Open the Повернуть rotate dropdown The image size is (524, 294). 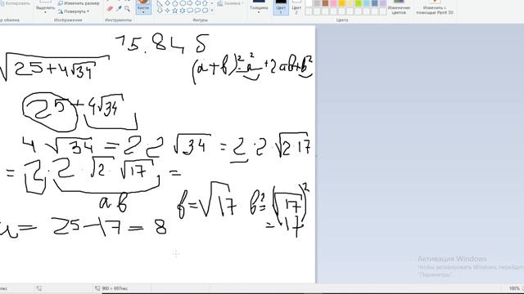coord(74,11)
